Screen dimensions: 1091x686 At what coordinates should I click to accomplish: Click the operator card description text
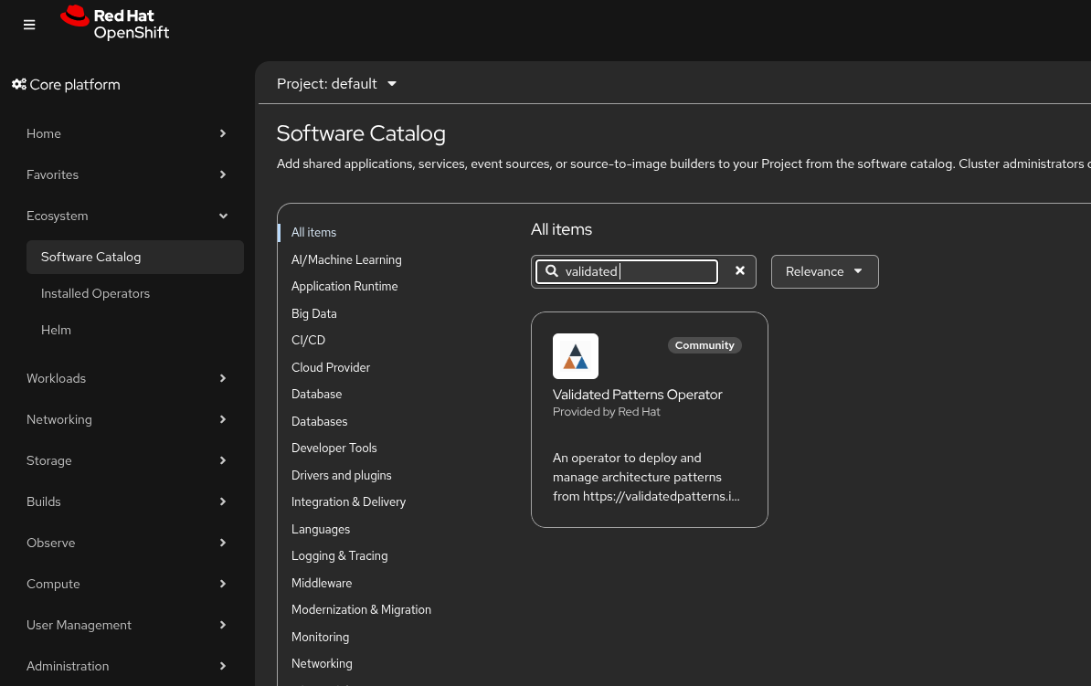point(646,478)
